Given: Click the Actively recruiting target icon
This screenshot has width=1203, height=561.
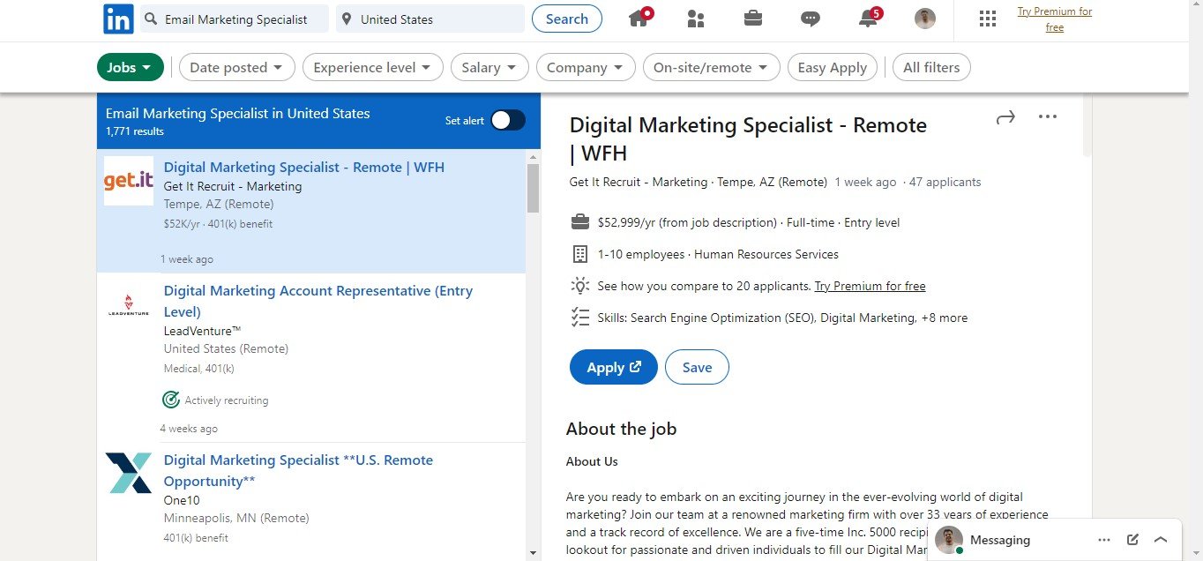Looking at the screenshot, I should [171, 400].
